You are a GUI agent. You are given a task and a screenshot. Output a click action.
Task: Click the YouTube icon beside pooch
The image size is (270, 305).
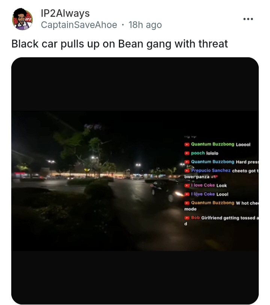[187, 153]
